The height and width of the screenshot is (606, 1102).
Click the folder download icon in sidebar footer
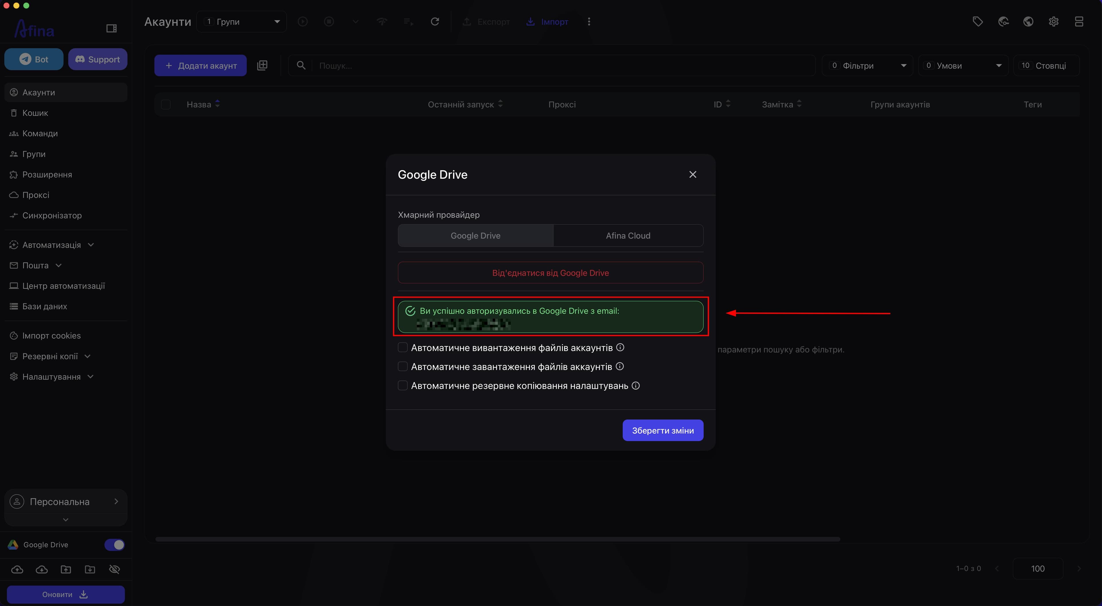(x=90, y=569)
